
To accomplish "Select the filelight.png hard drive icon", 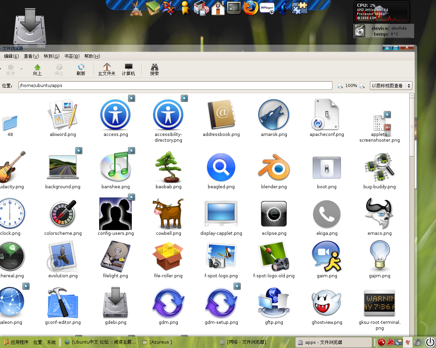I will tap(115, 256).
